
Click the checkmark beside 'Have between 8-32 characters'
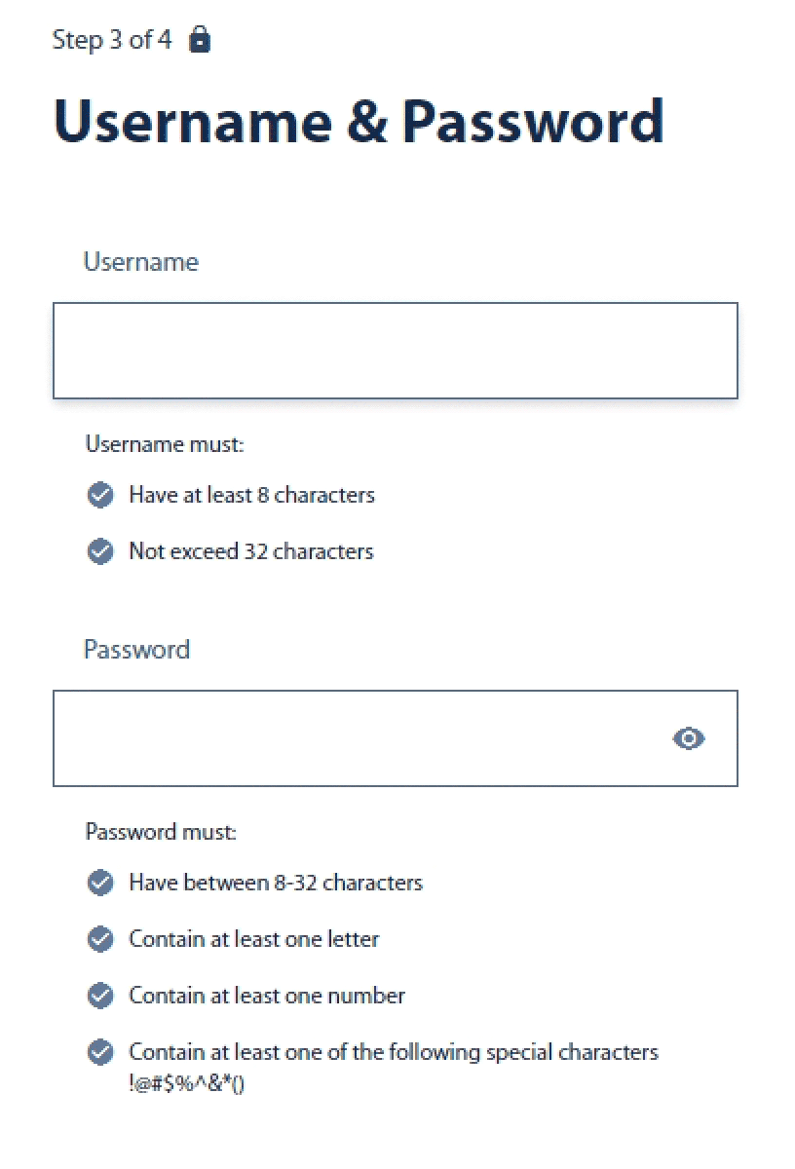pos(100,883)
